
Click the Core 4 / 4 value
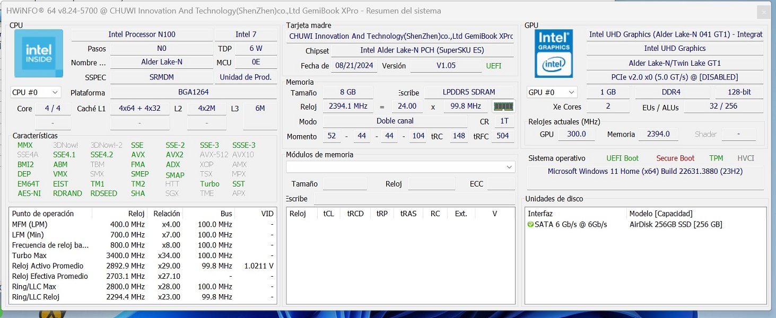coord(53,109)
